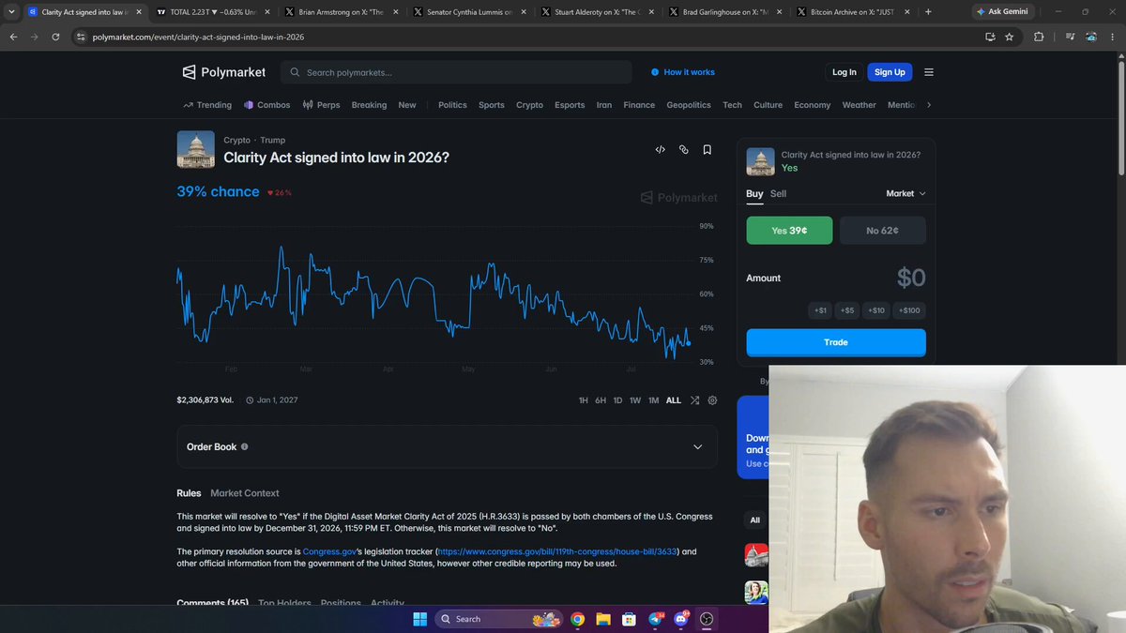
Task: Select the No 62¢ outcome
Action: (x=882, y=231)
